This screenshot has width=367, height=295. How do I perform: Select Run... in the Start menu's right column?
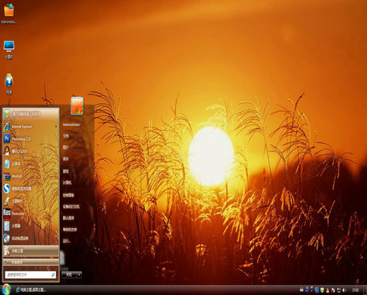[66, 241]
